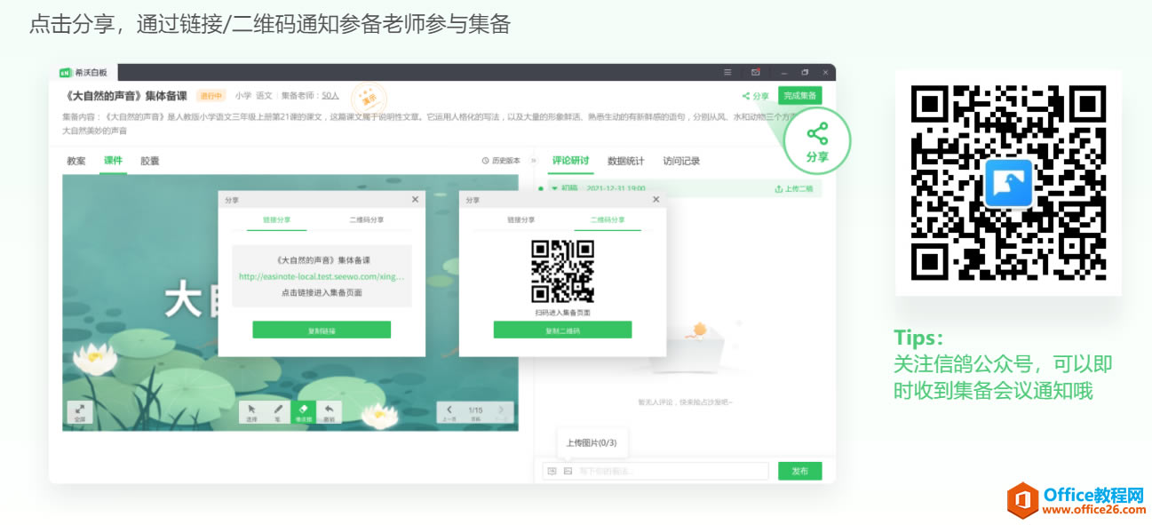Image resolution: width=1152 pixels, height=525 pixels.
Task: Click the first icon left of the comment box
Action: tap(552, 471)
